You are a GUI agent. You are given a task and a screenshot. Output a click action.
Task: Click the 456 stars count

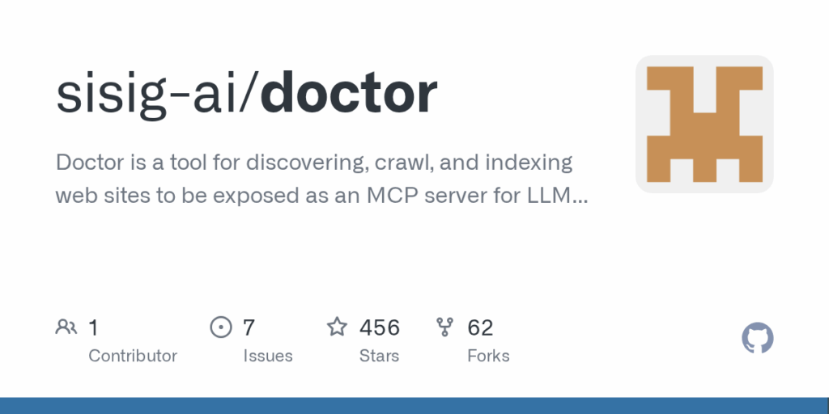pos(380,328)
